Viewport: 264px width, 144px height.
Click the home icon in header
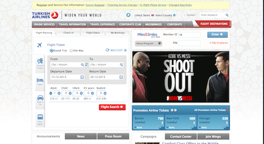tap(128, 15)
